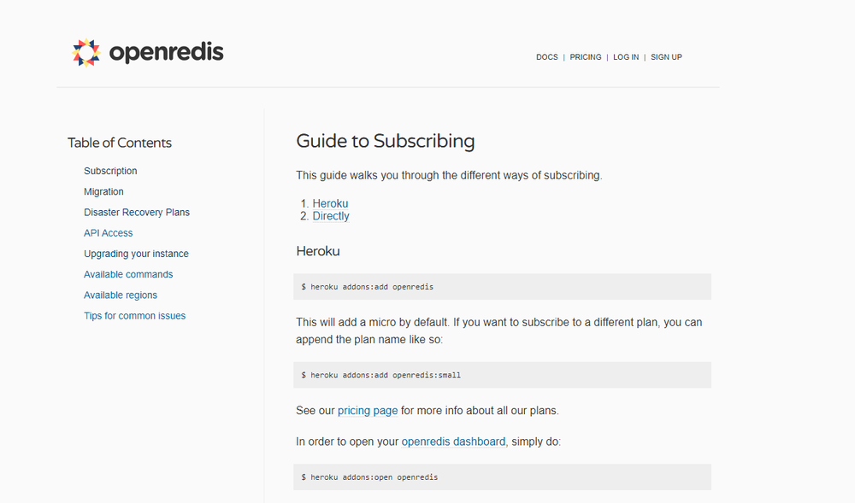
Task: Follow the pricing page inline link
Action: [x=368, y=411]
